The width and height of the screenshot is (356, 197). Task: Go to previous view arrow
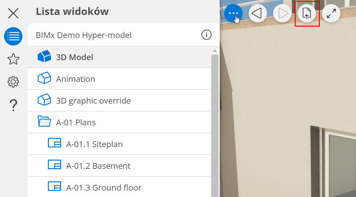click(257, 14)
